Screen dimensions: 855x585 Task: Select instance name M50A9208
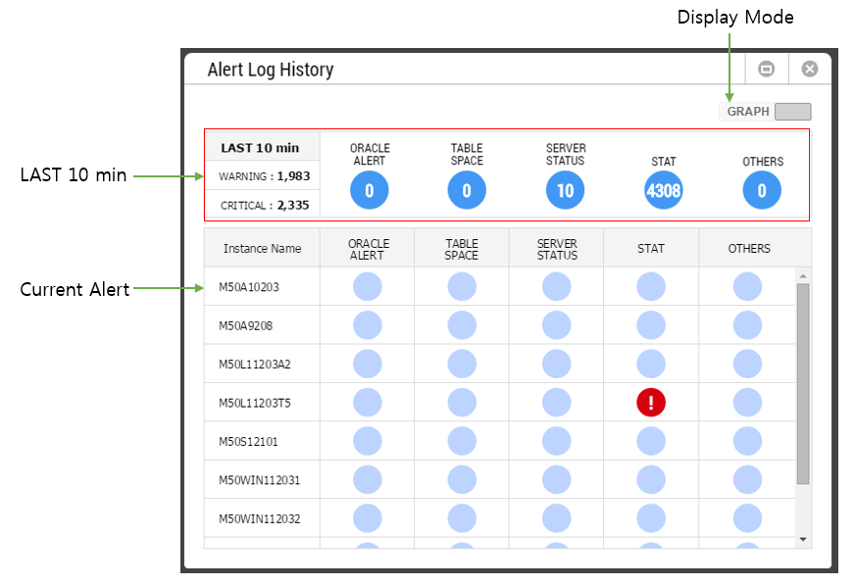click(245, 325)
